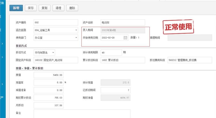216x118 pixels.
Task: Open the calendar picker for 开始使用日期
Action: tap(125, 38)
